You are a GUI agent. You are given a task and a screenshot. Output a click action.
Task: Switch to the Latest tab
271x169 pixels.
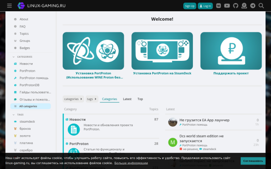pyautogui.click(x=127, y=99)
